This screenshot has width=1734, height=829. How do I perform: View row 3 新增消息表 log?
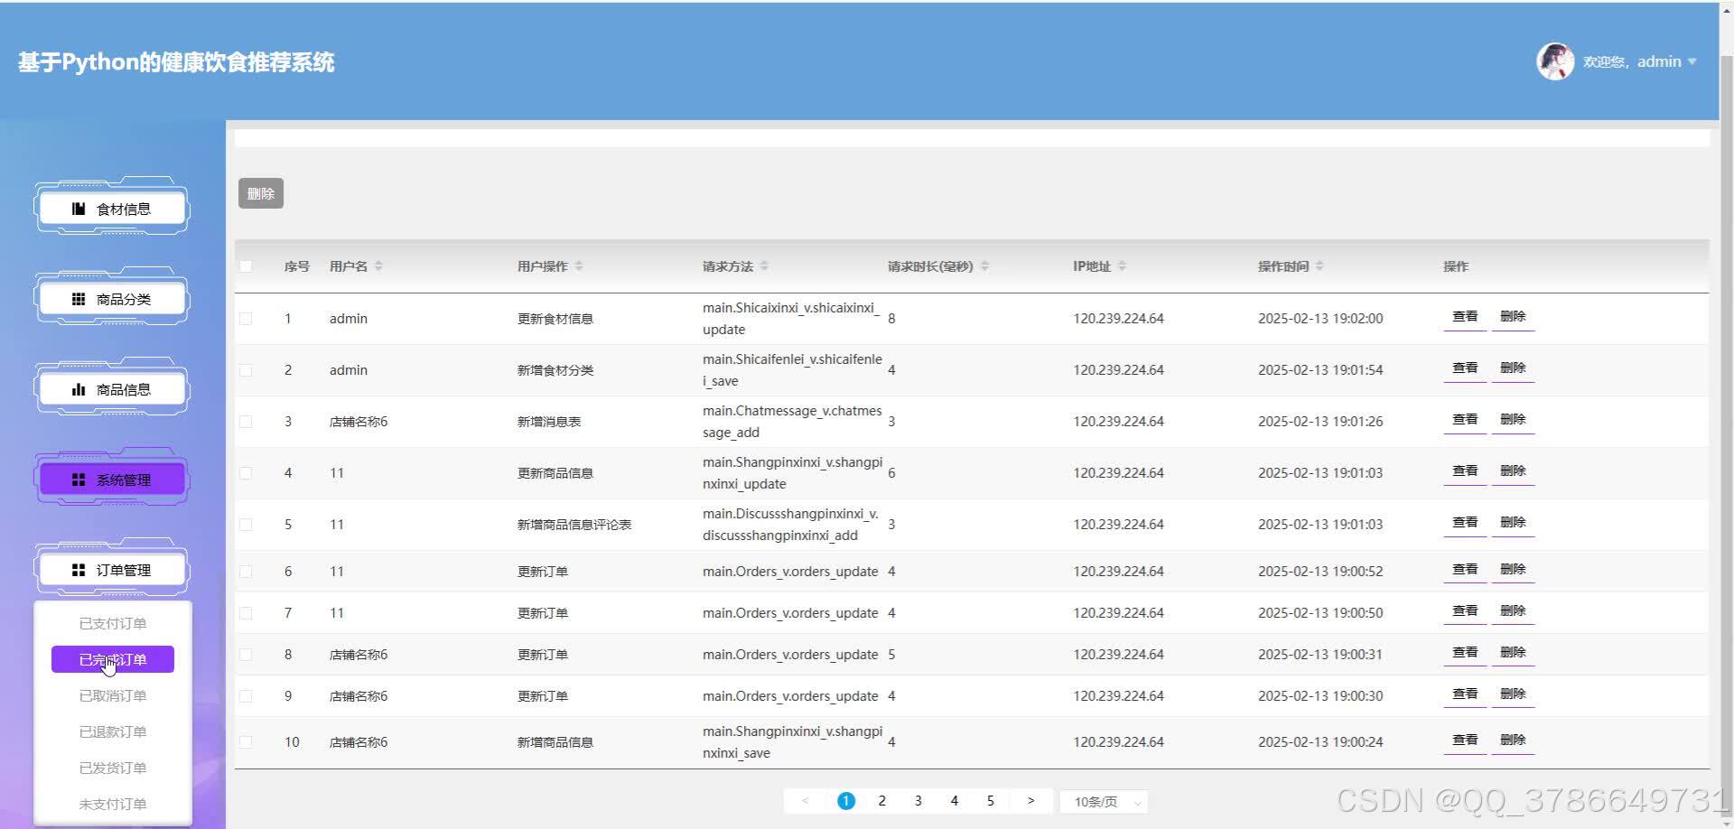pyautogui.click(x=1465, y=420)
